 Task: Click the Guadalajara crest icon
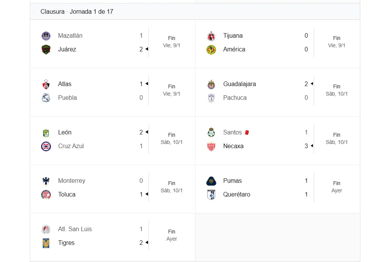pyautogui.click(x=211, y=84)
